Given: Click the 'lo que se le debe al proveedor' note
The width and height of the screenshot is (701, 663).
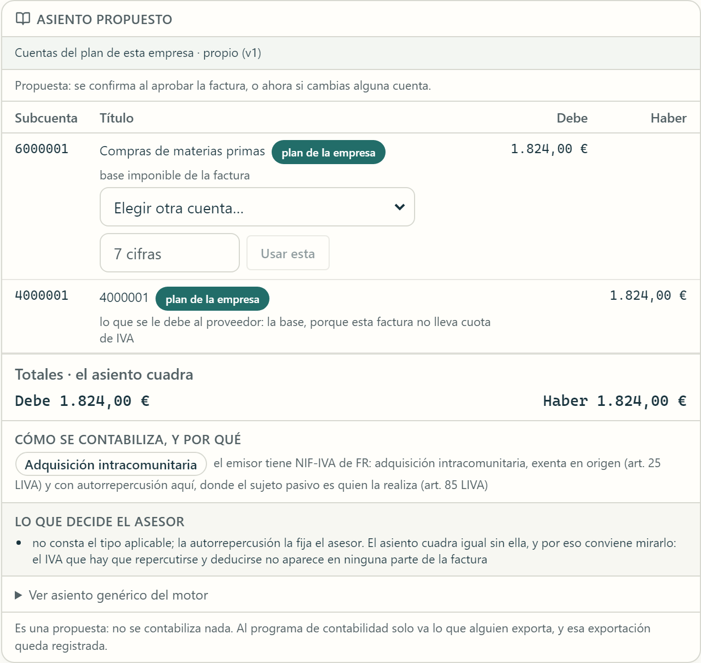Looking at the screenshot, I should coord(295,330).
